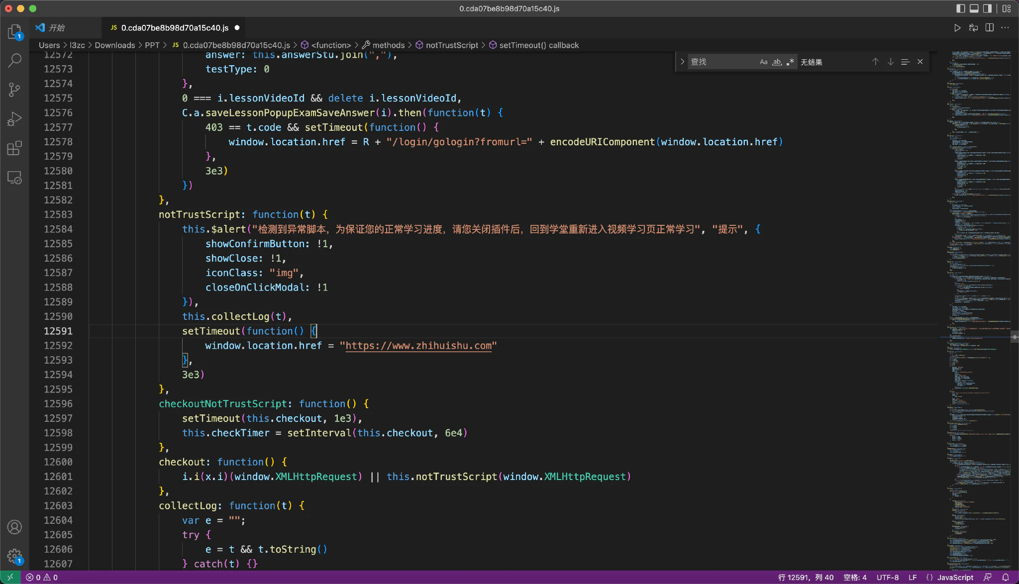Toggle Use Regular Expression in find widget
The width and height of the screenshot is (1019, 584).
[790, 62]
